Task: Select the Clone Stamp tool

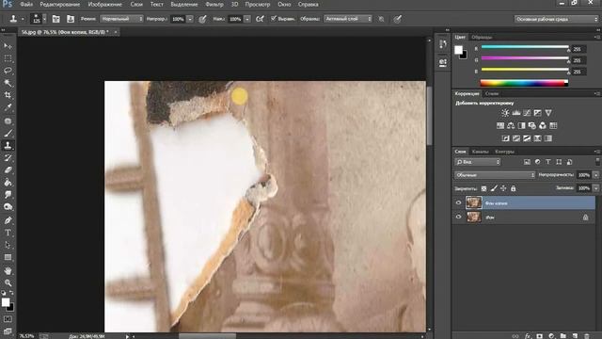Action: (x=8, y=146)
